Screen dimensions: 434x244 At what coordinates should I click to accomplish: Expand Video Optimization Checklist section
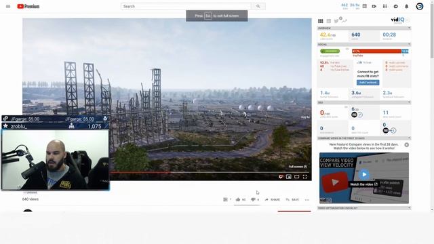(409, 208)
